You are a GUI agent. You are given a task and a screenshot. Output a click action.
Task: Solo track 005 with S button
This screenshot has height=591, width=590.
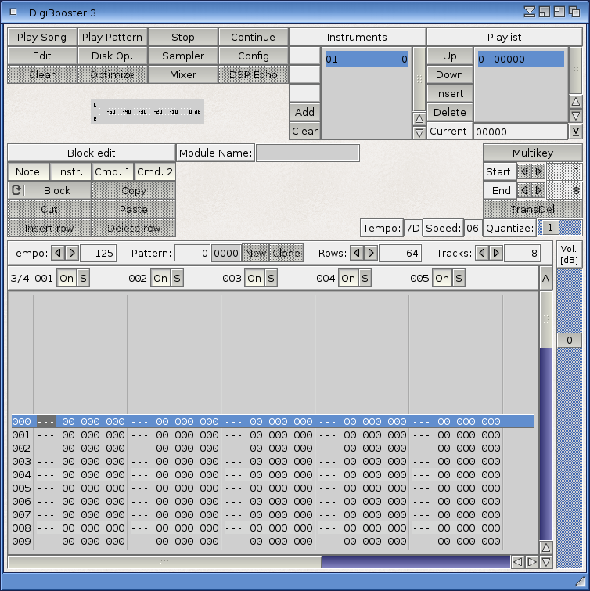coord(459,278)
